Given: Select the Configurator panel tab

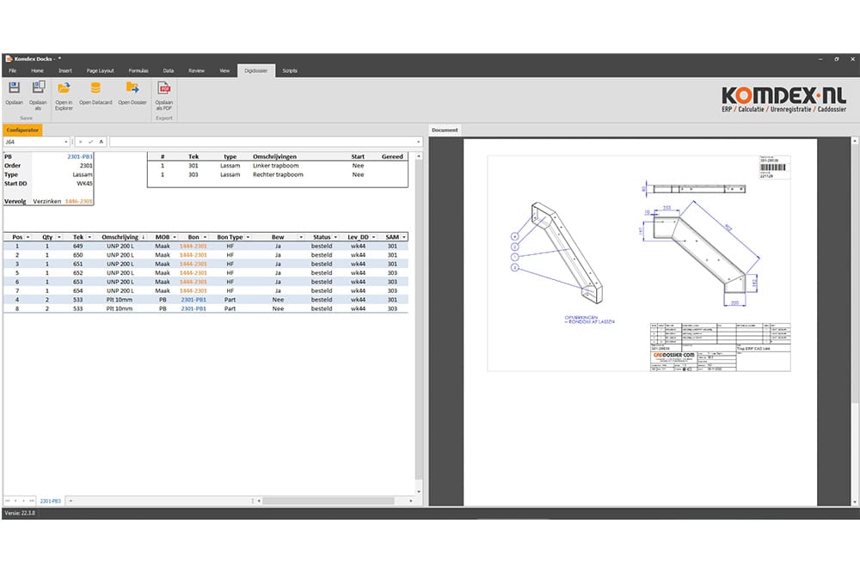Looking at the screenshot, I should pos(22,131).
